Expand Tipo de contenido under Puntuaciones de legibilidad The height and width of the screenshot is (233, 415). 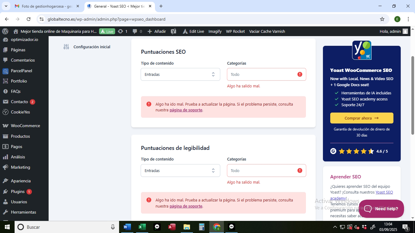pyautogui.click(x=180, y=171)
